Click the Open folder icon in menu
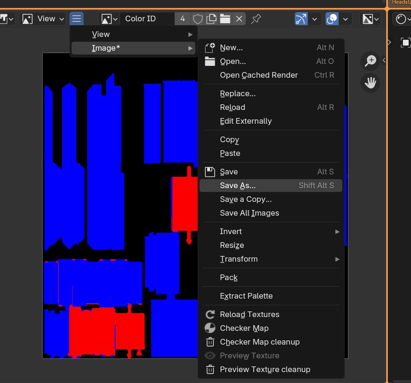The image size is (411, 383). tap(210, 61)
